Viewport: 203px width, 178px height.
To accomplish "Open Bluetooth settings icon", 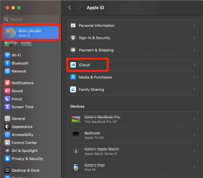I will (7, 63).
